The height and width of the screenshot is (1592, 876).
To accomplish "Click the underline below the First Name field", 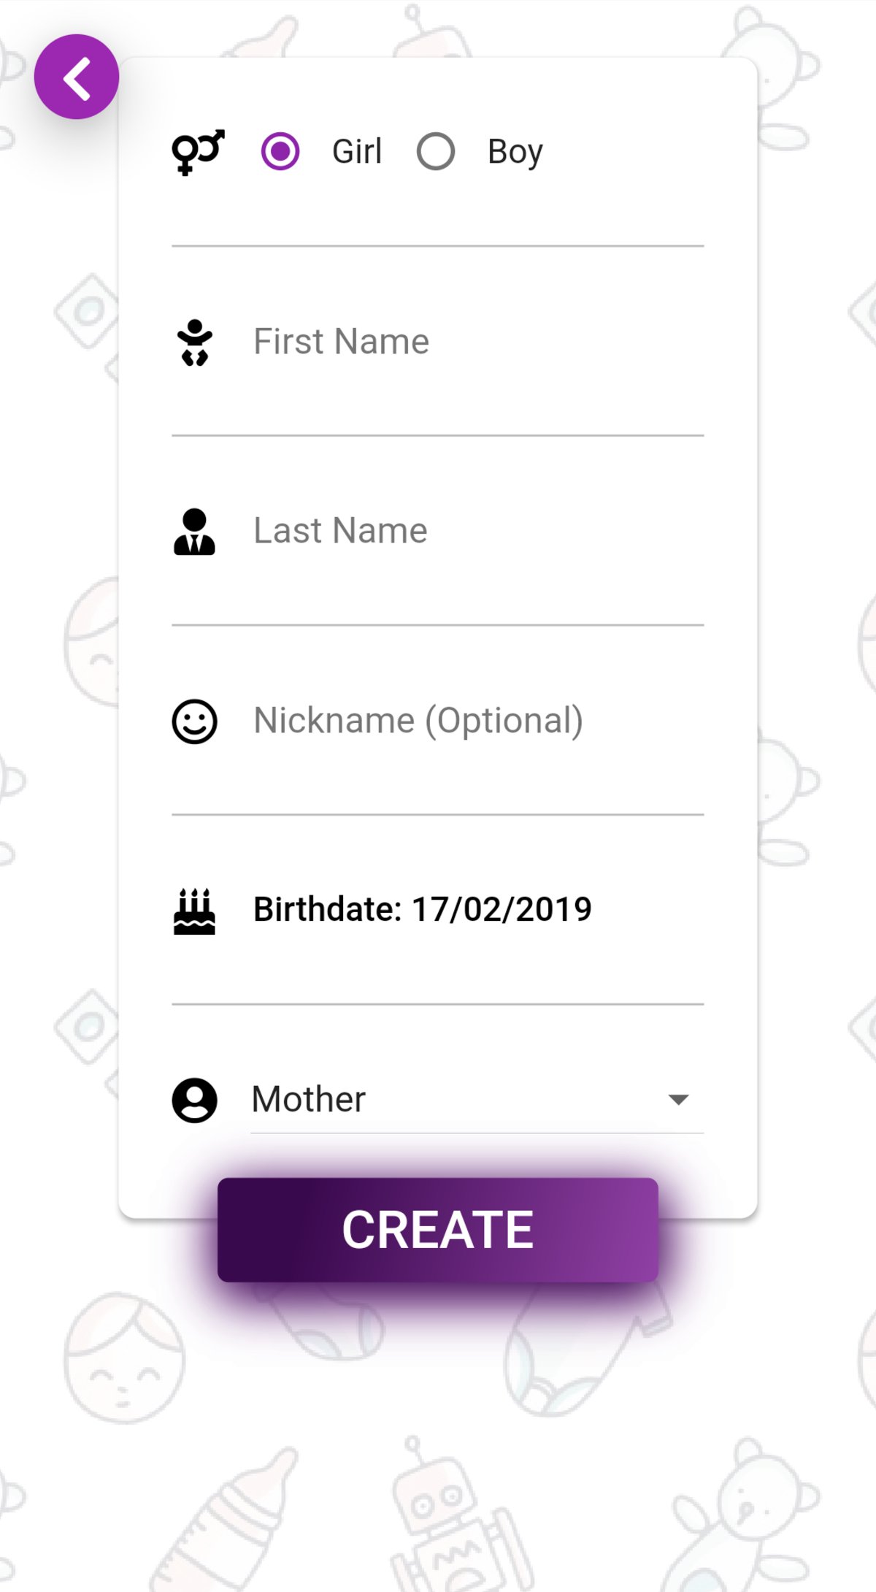I will click(x=438, y=436).
